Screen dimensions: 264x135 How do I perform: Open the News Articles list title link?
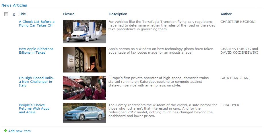14,5
